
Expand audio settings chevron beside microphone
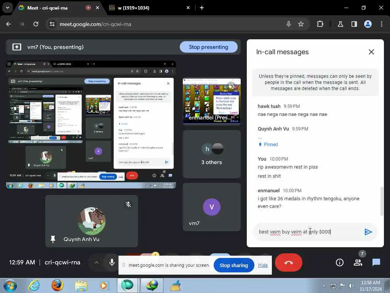[x=96, y=262]
